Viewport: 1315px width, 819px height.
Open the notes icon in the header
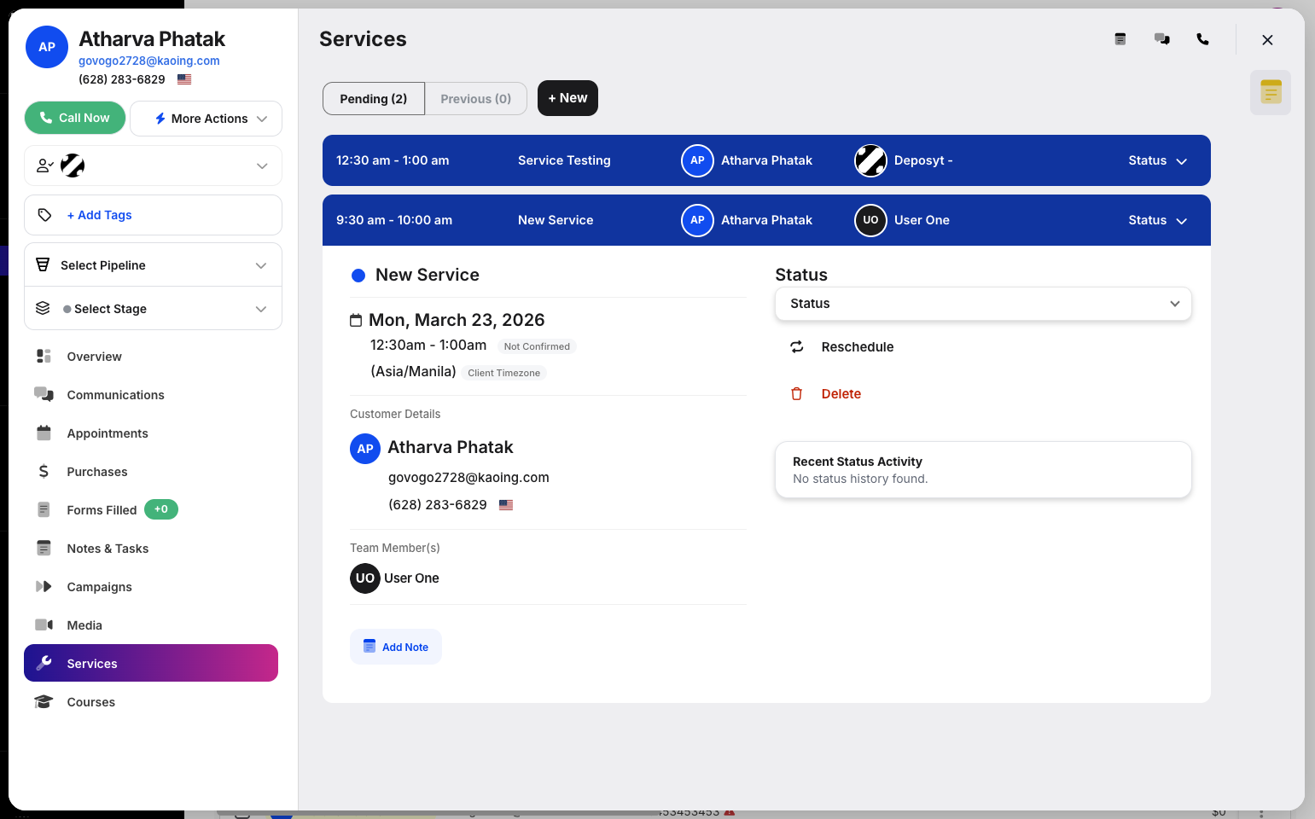[x=1120, y=39]
